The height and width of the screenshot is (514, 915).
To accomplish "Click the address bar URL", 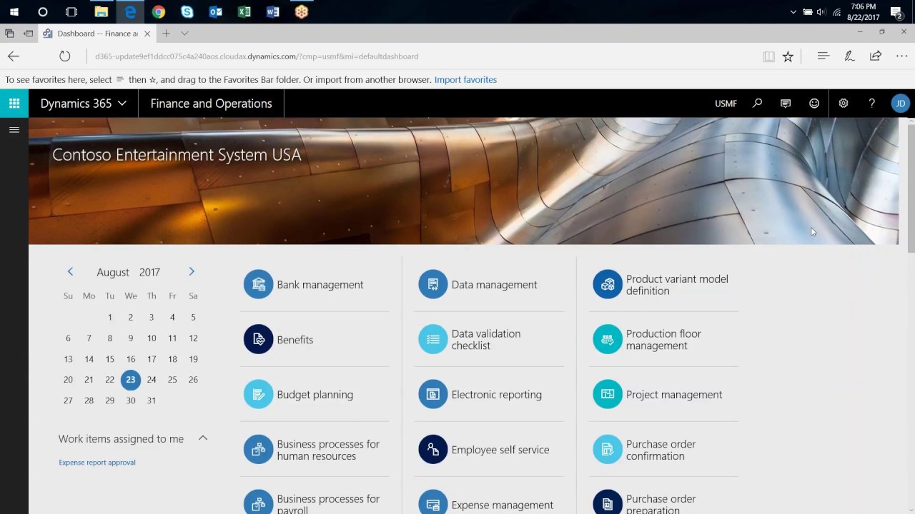I will pos(257,56).
